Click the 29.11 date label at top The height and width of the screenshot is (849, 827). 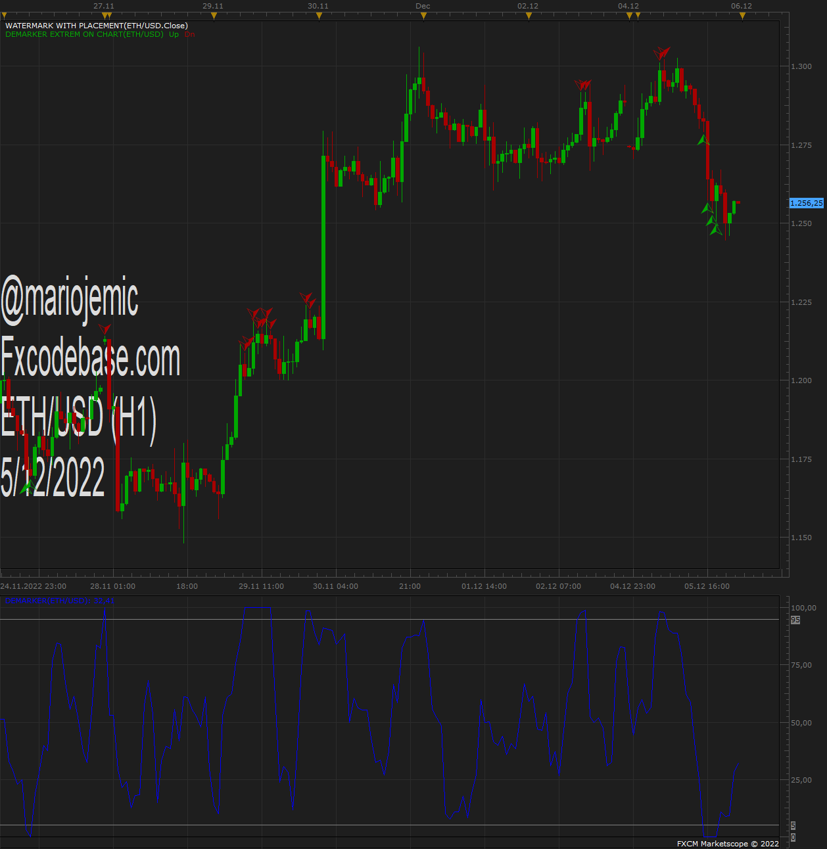pyautogui.click(x=213, y=6)
